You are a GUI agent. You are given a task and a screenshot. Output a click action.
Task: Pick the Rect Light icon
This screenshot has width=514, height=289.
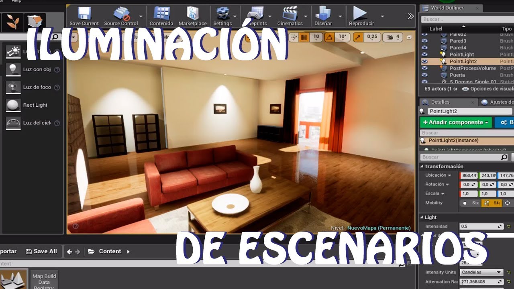(13, 105)
